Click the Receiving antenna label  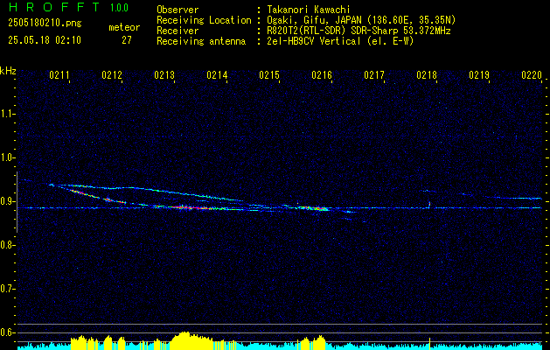pyautogui.click(x=201, y=41)
